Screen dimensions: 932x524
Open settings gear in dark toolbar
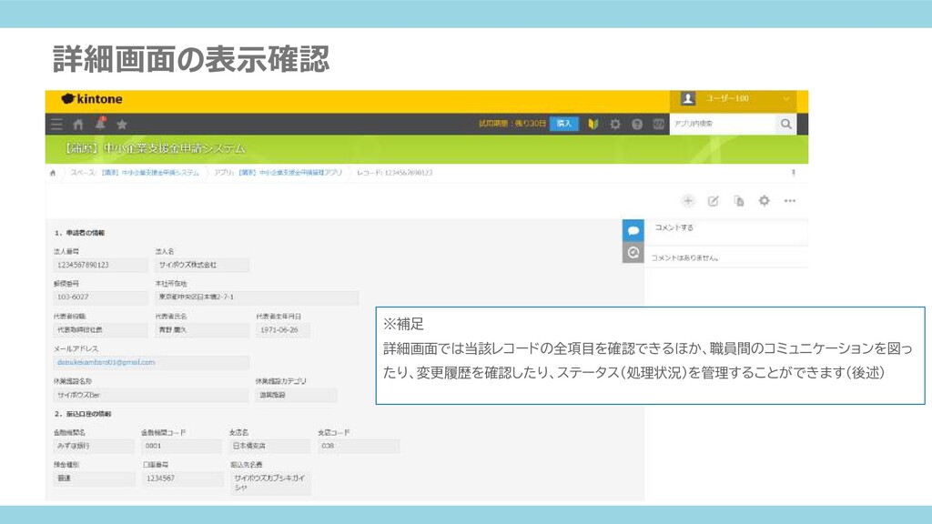(x=615, y=124)
